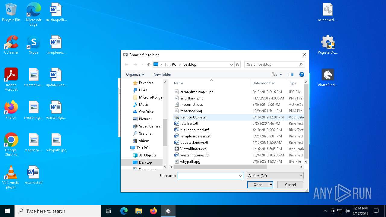The width and height of the screenshot is (386, 217).
Task: Open the Organize dropdown menu
Action: (135, 74)
